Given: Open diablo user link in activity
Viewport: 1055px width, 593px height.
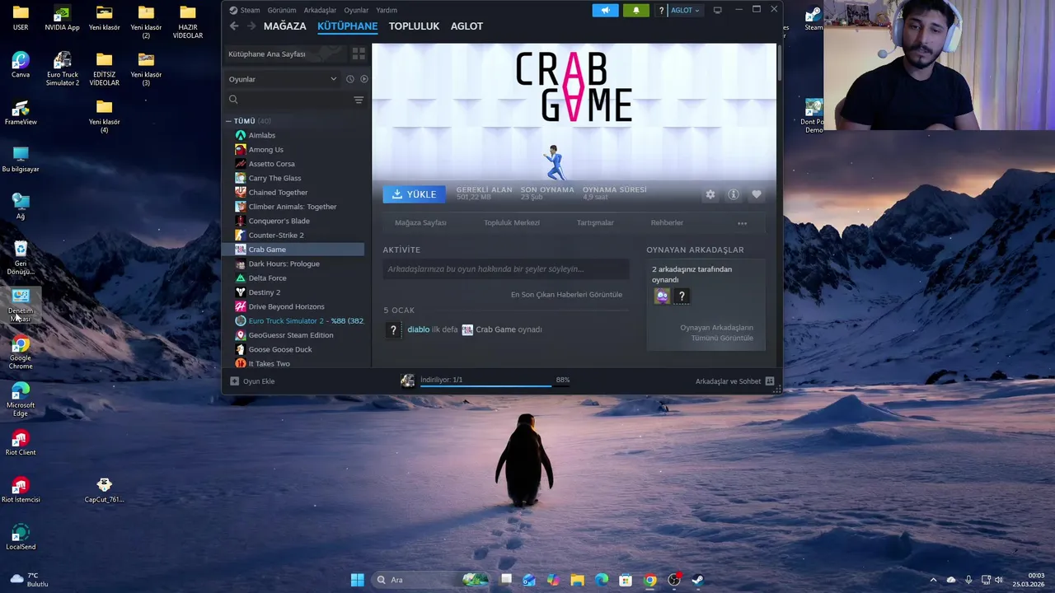Looking at the screenshot, I should click(418, 329).
